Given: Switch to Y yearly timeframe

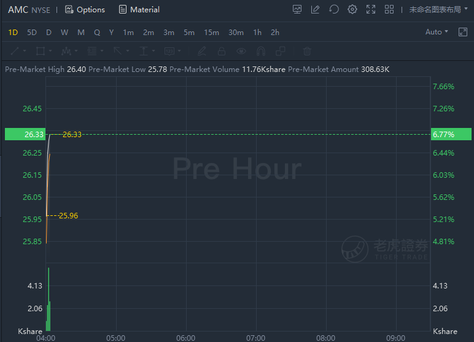Looking at the screenshot, I should [x=111, y=33].
